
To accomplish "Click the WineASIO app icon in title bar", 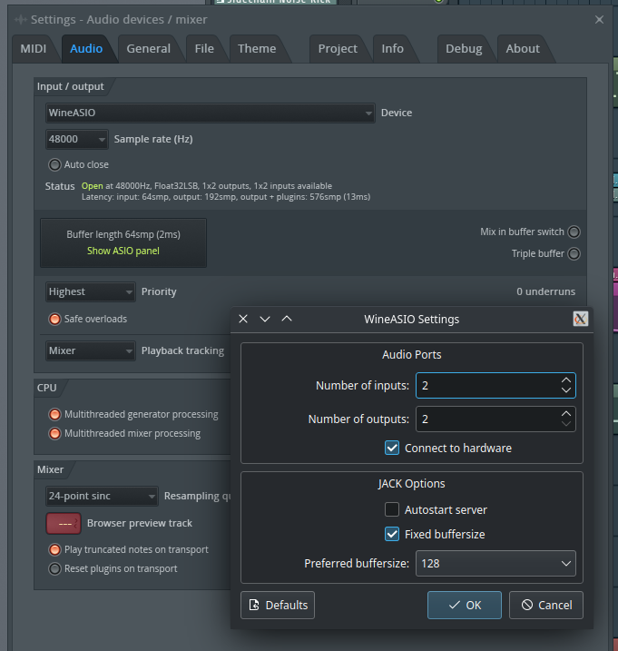I will click(x=580, y=319).
